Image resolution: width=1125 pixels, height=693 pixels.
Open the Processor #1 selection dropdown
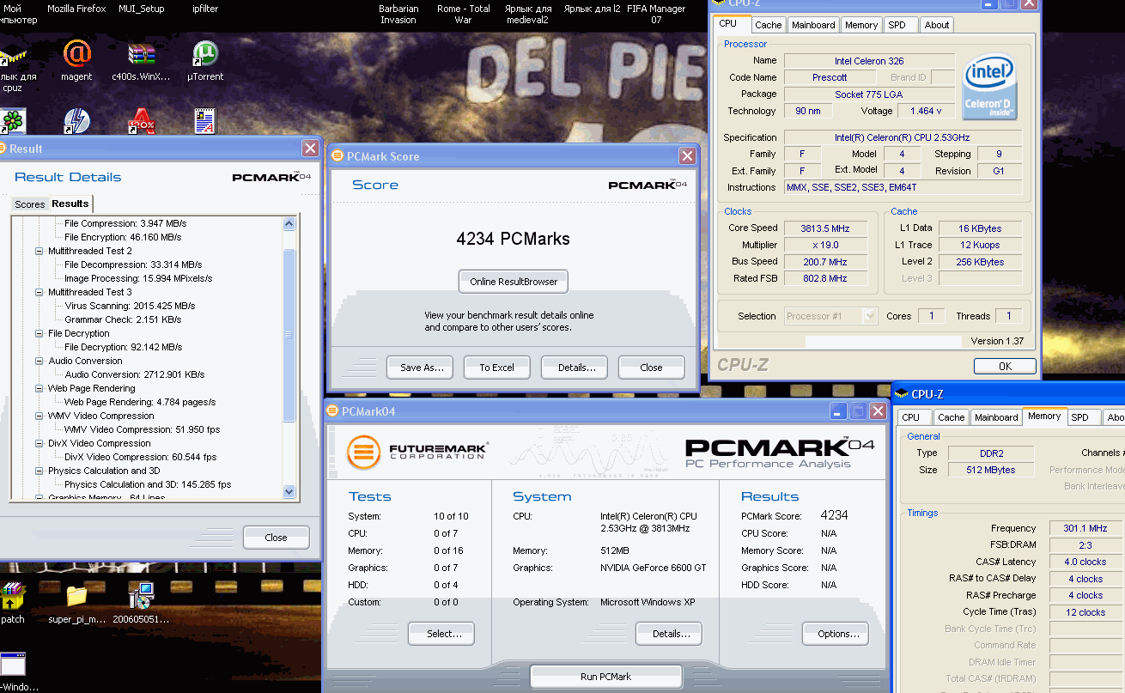click(830, 316)
